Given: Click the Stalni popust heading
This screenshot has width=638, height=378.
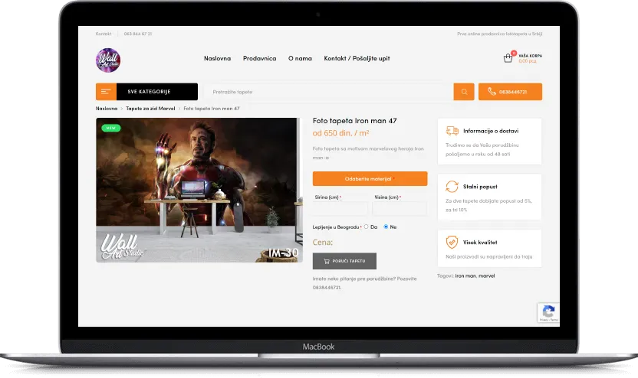Looking at the screenshot, I should (x=480, y=187).
